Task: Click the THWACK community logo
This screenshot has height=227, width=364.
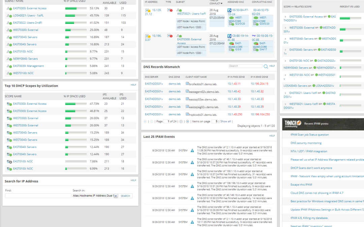Action: click(x=293, y=124)
